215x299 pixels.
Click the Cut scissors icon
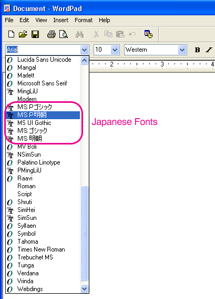[96, 34]
